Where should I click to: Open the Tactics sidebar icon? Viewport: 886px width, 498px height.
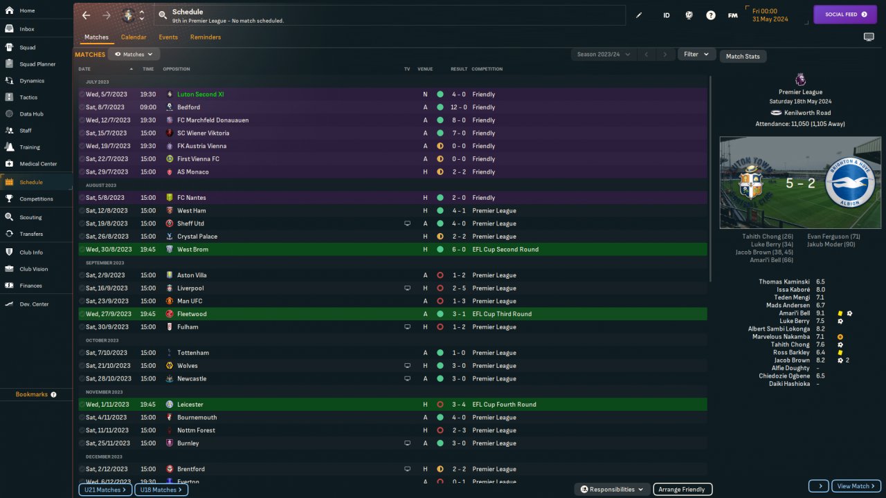(9, 98)
